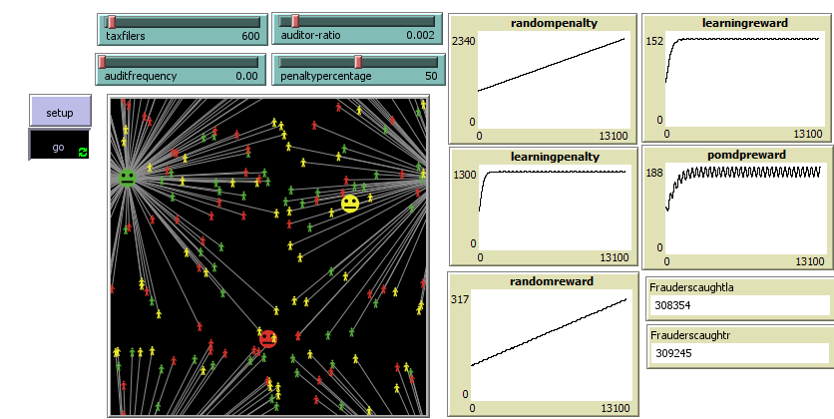This screenshot has width=834, height=419.
Task: Select the Frauderscaughtr monitor value
Action: pyautogui.click(x=738, y=353)
